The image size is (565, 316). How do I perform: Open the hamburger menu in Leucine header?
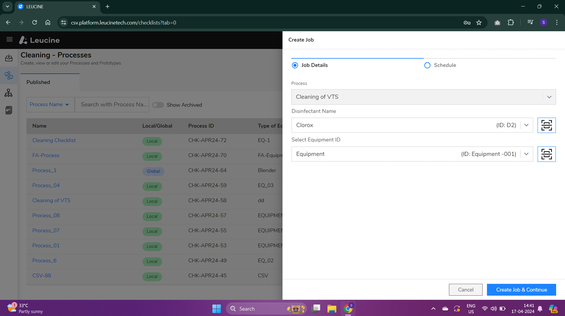coord(9,40)
